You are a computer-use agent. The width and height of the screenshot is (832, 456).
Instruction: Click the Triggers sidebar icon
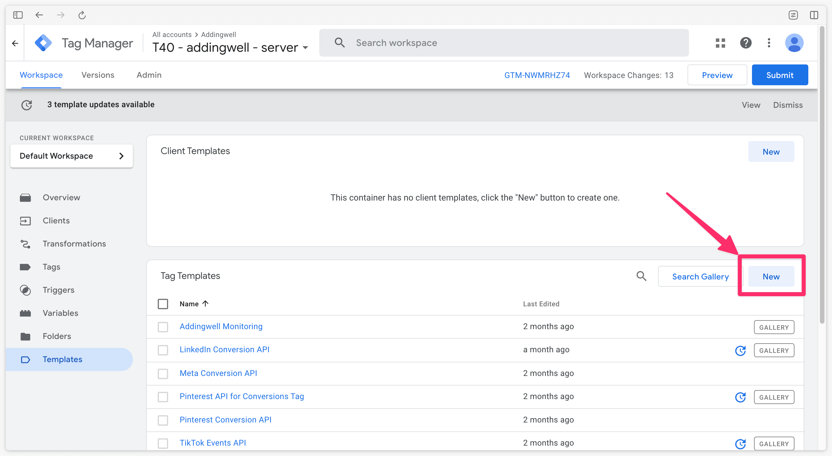click(x=26, y=290)
